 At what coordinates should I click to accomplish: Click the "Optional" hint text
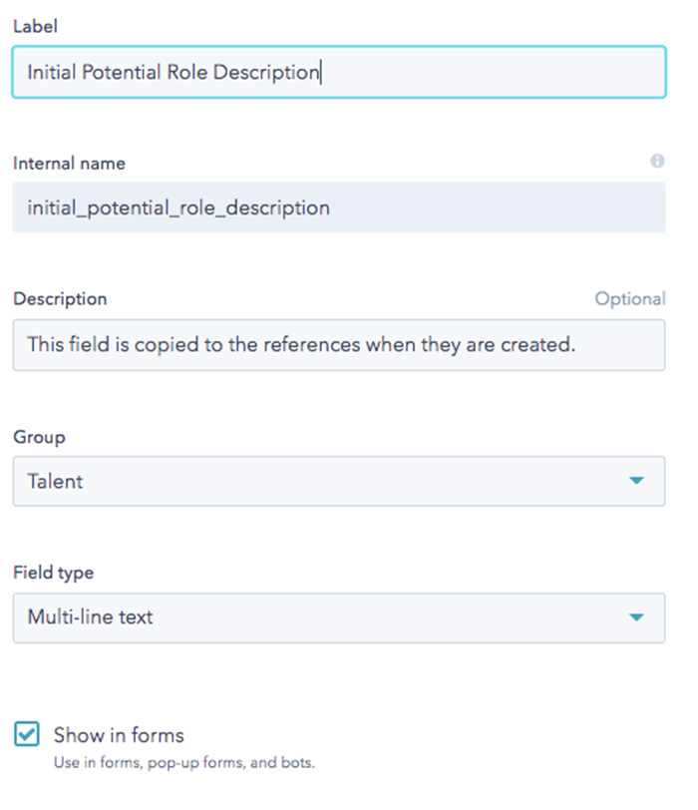click(x=630, y=298)
